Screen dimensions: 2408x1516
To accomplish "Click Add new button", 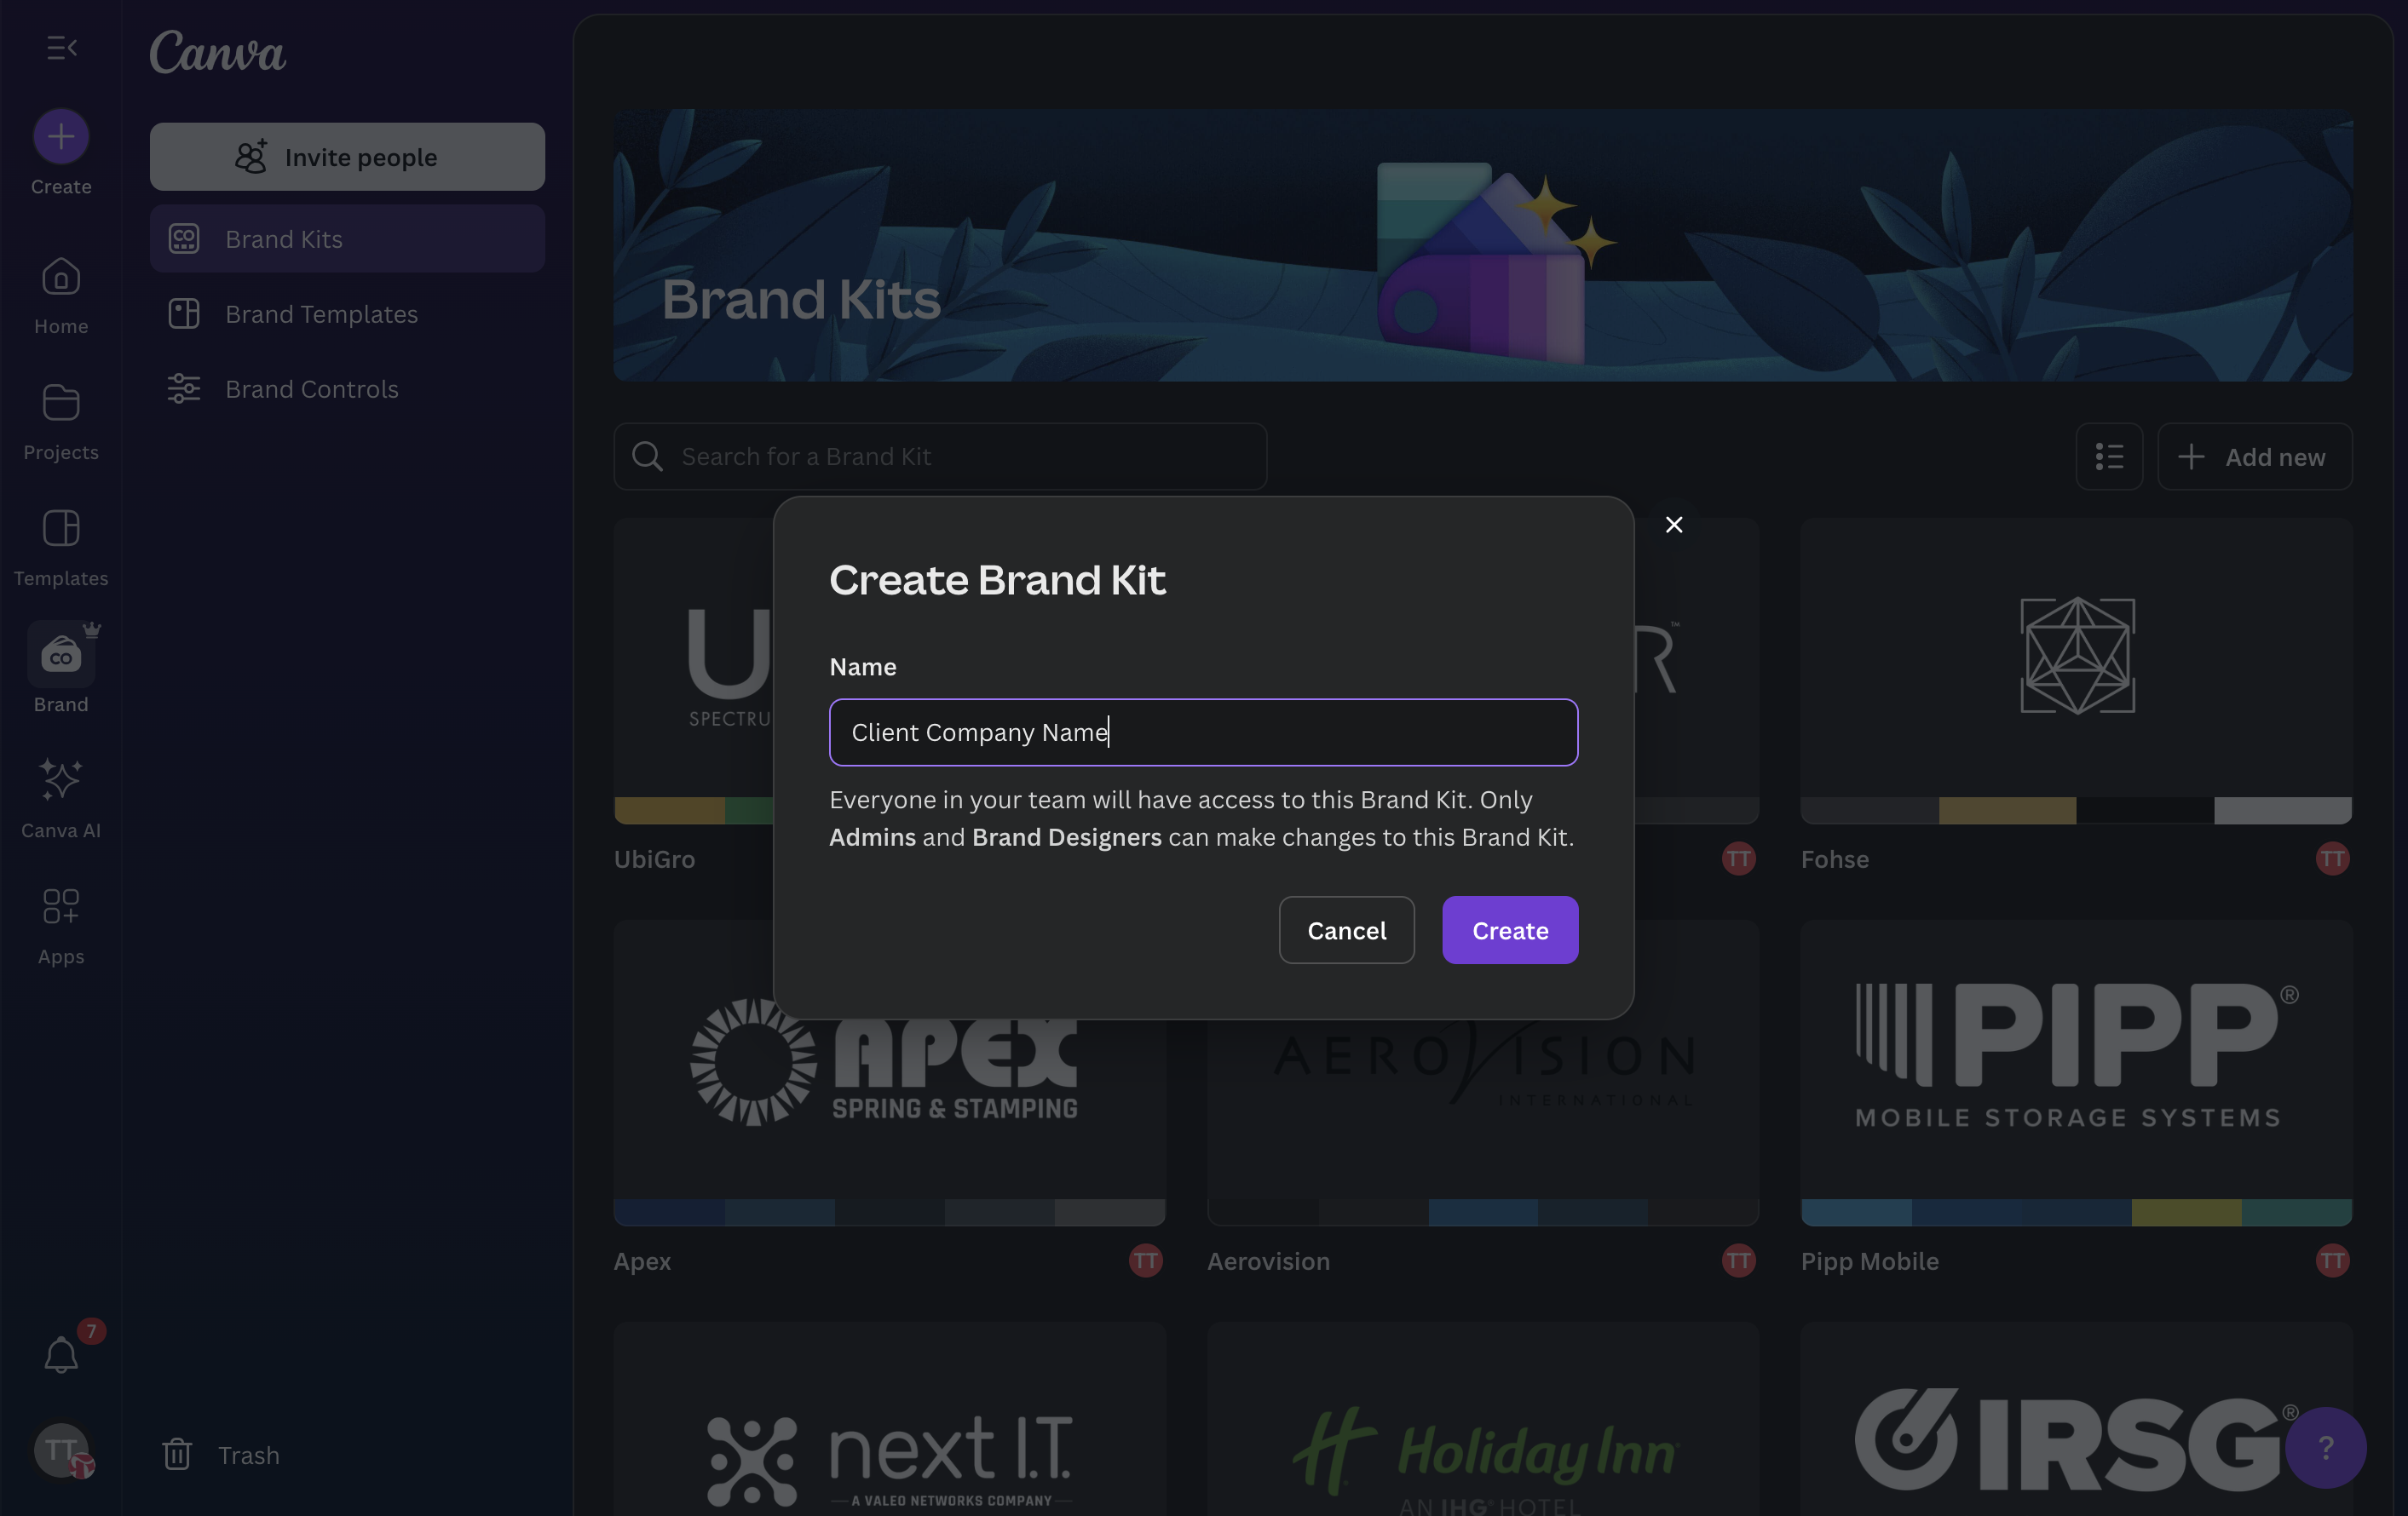I will (x=2255, y=457).
